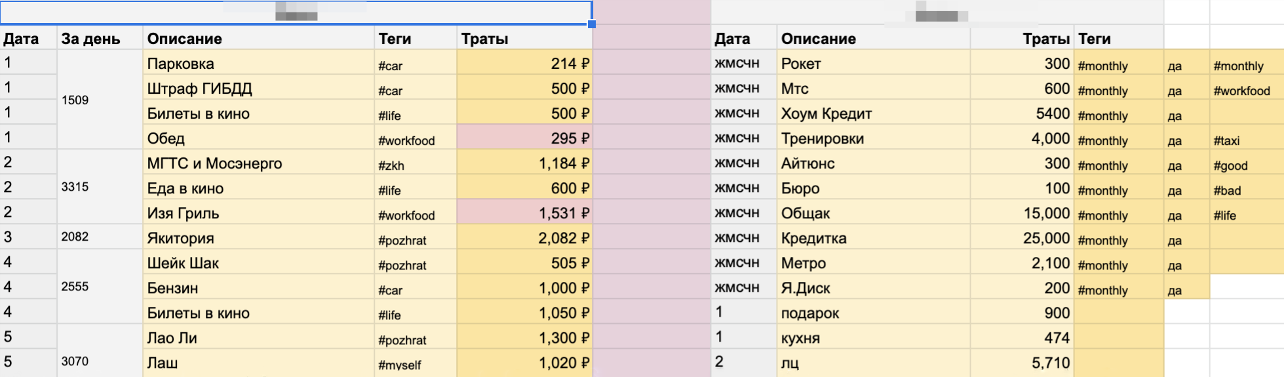Select the 2,100 amount cell
Screen dimensions: 1284x377
1022,262
